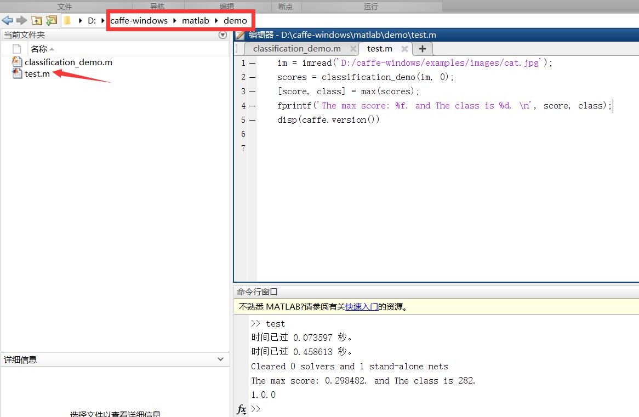Click the editor pencil icon in the title bar
The image size is (639, 417).
pyautogui.click(x=240, y=35)
